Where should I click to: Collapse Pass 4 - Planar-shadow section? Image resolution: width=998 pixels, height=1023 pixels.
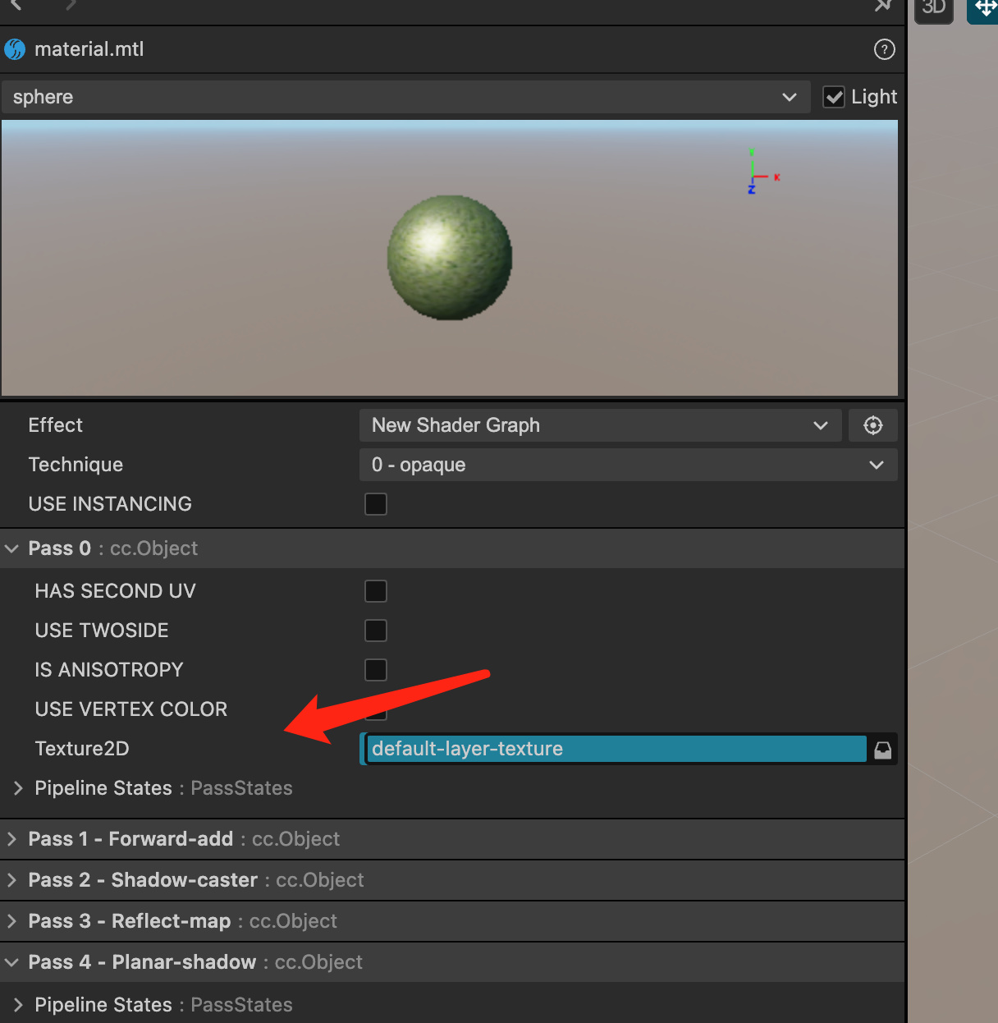(11, 962)
